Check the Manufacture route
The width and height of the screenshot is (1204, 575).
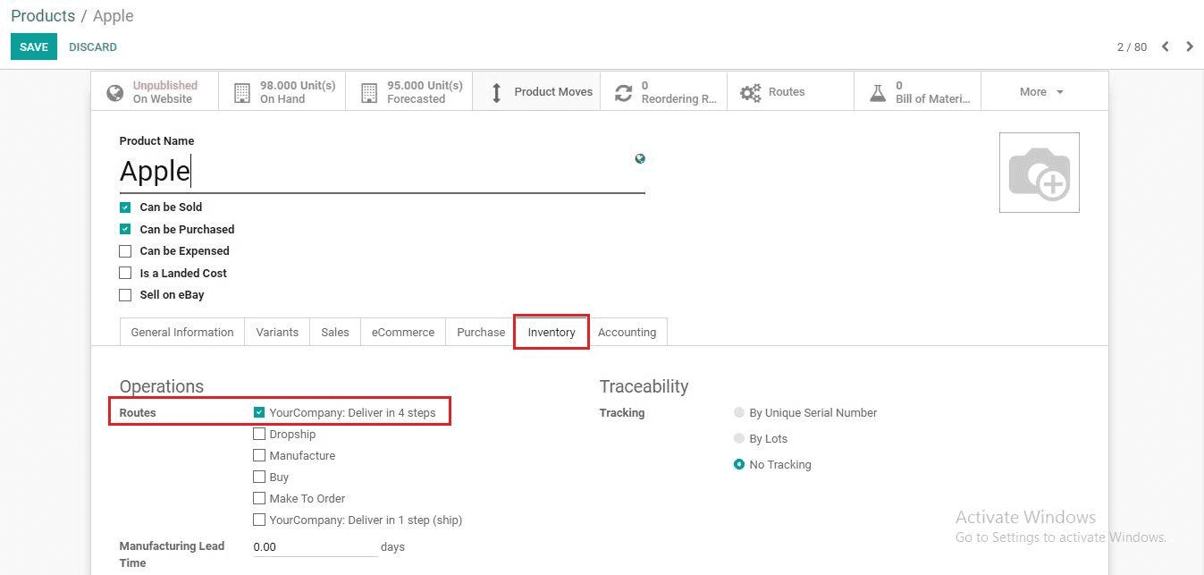259,455
